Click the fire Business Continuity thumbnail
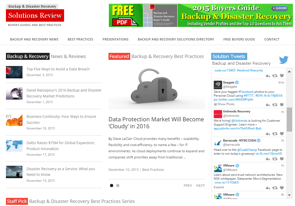295x206 pixels. click(x=14, y=120)
